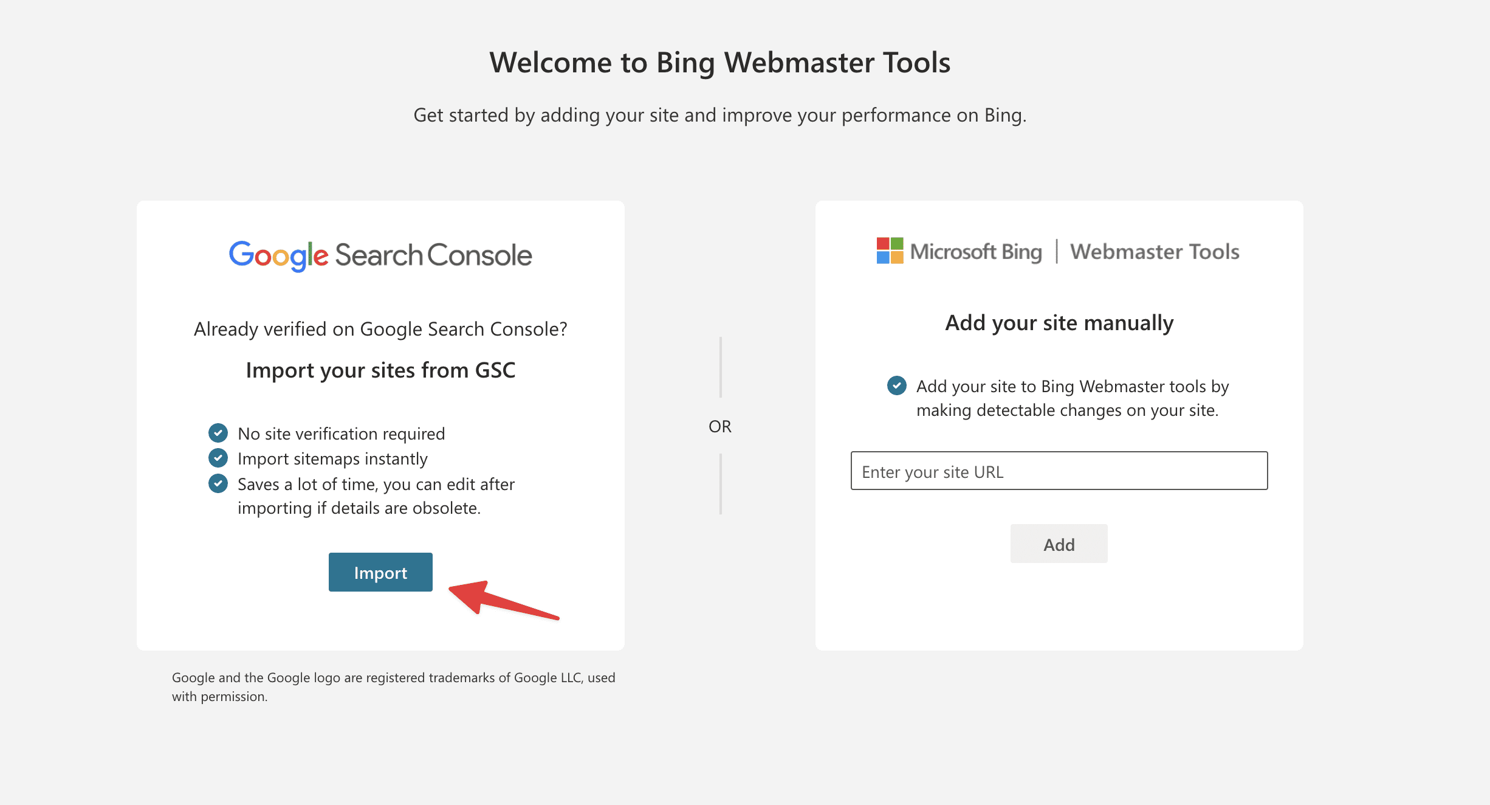
Task: Click the Google Search Console logo
Action: click(x=379, y=255)
